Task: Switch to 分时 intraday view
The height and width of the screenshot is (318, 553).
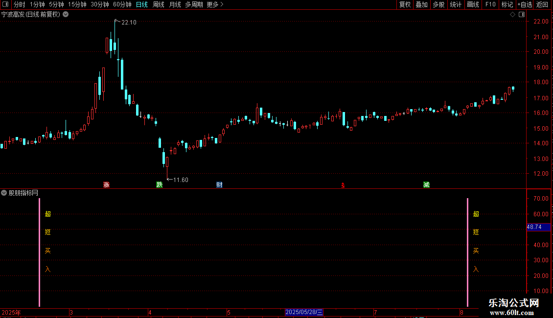Action: pos(19,4)
